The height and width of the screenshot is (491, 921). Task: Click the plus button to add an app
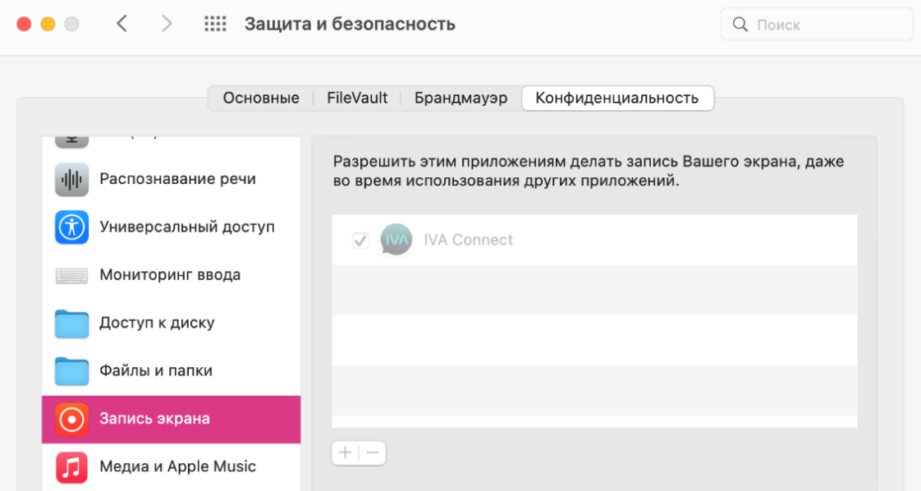[x=346, y=452]
